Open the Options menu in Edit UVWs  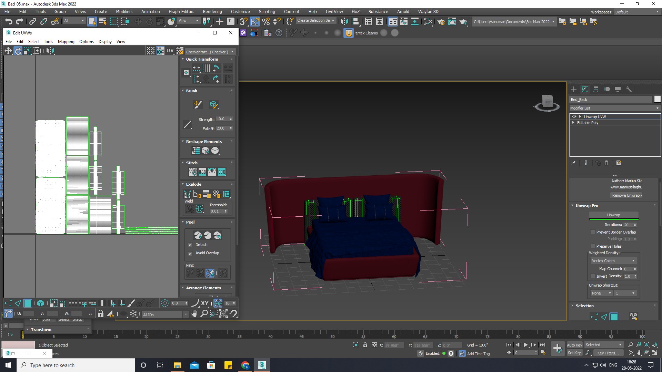point(87,42)
